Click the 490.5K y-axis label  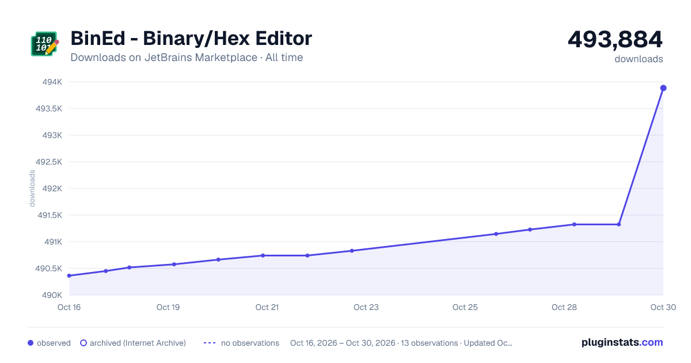click(49, 269)
